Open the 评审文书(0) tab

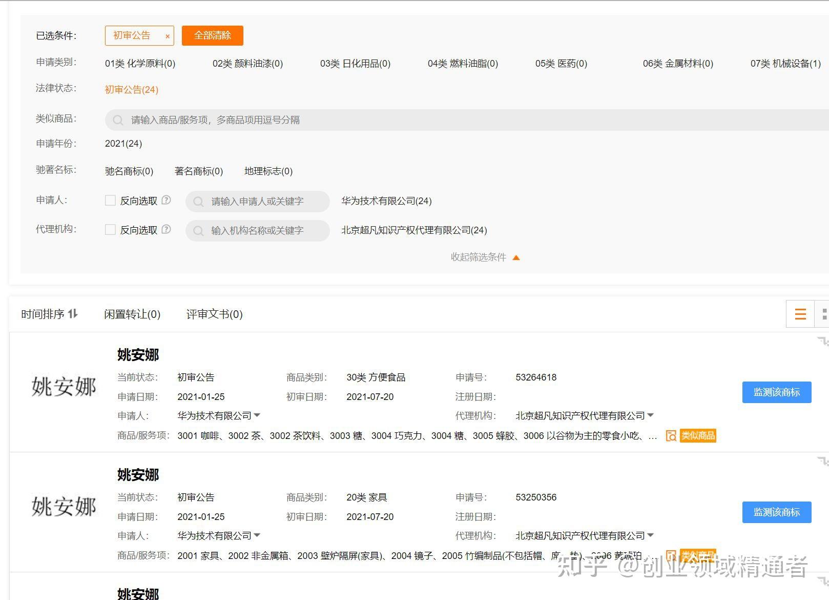[214, 314]
